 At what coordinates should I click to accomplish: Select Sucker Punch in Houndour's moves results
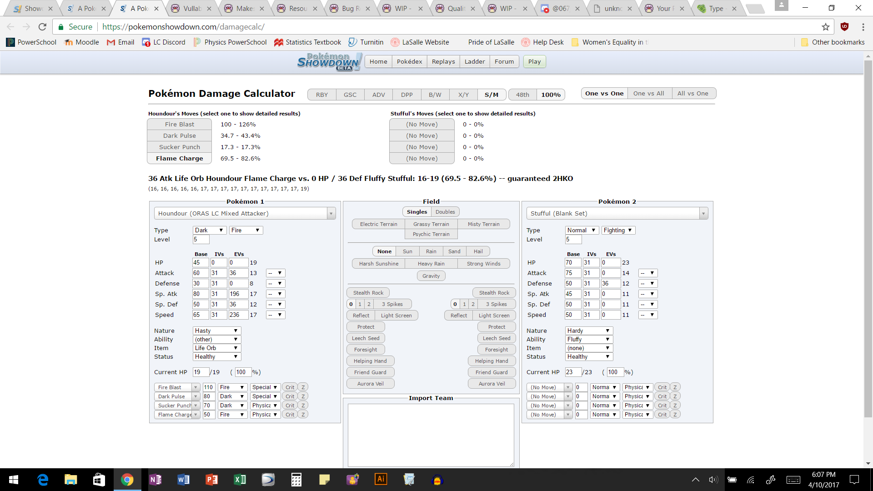click(x=180, y=147)
